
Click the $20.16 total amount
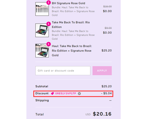(x=102, y=114)
